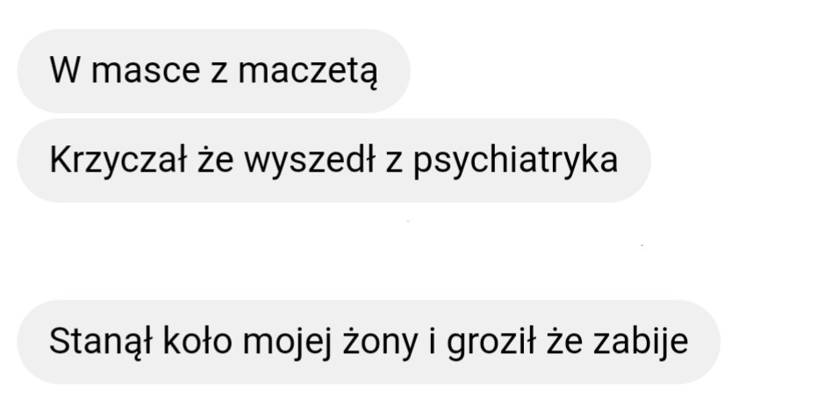This screenshot has width=818, height=396.
Task: Click "że" just before "zabije"
Action: point(565,342)
